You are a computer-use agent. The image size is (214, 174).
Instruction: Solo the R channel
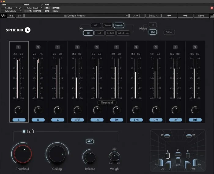pyautogui.click(x=38, y=47)
